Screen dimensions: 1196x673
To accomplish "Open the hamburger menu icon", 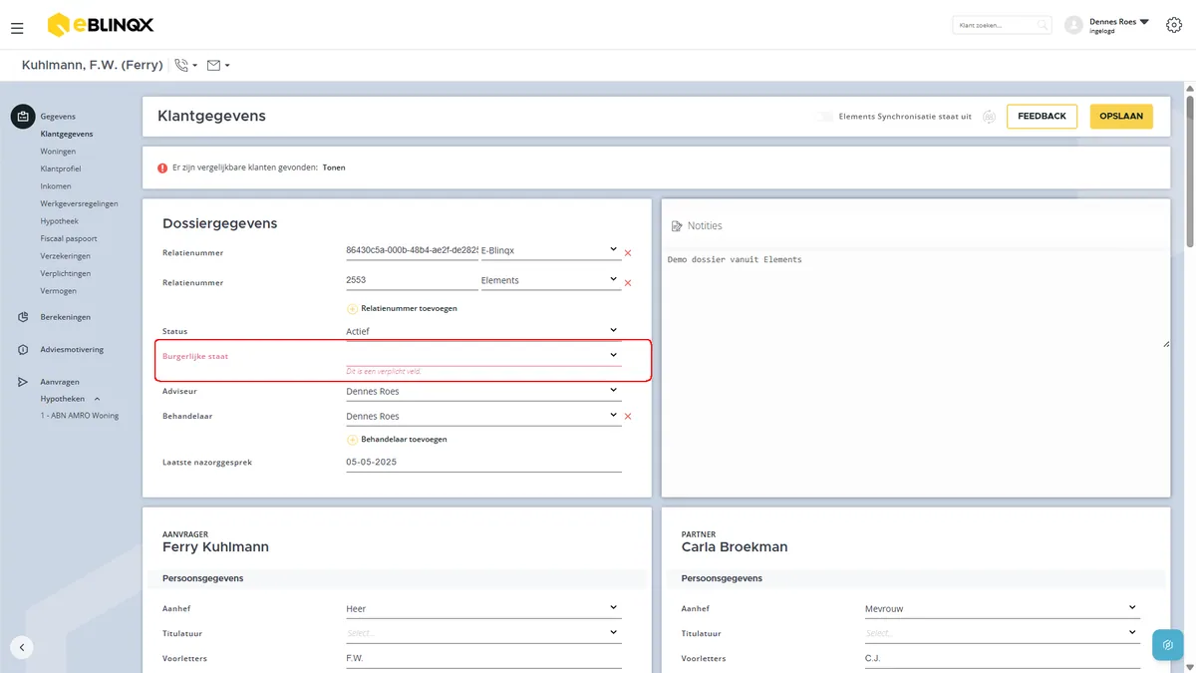I will 17,29.
